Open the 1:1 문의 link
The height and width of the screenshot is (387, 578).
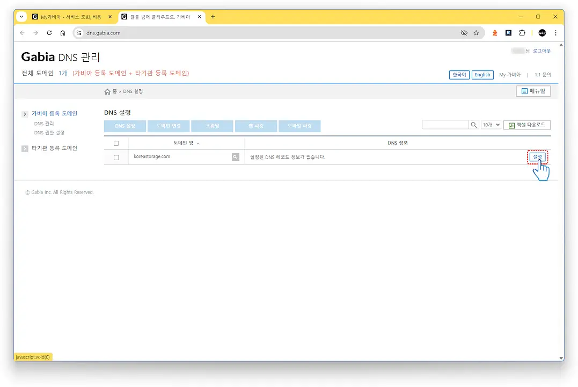coord(543,75)
